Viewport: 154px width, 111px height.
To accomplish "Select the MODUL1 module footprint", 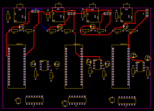I will coord(17,67).
